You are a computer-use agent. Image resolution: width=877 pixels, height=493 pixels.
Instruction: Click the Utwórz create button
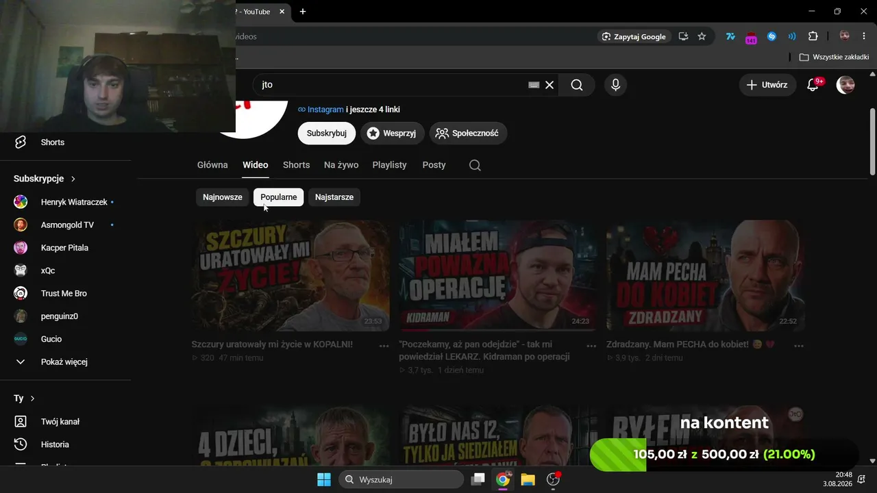(x=767, y=85)
